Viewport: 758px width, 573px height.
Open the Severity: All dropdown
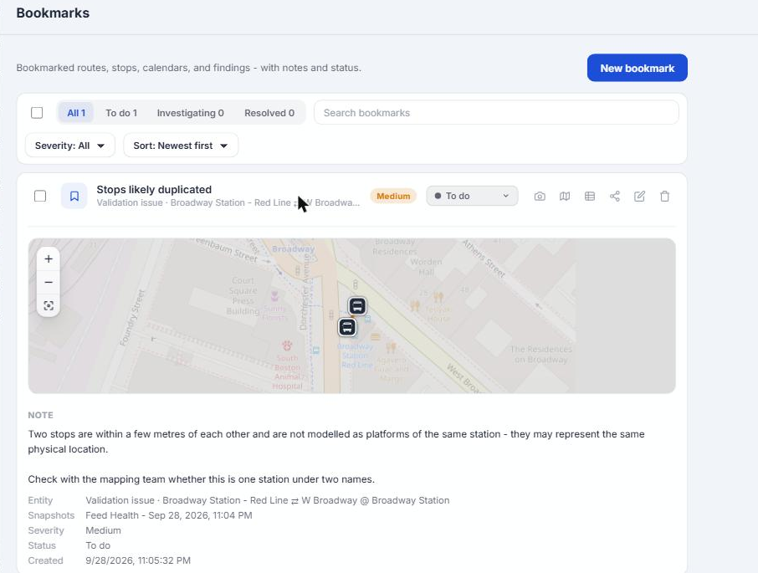coord(70,146)
